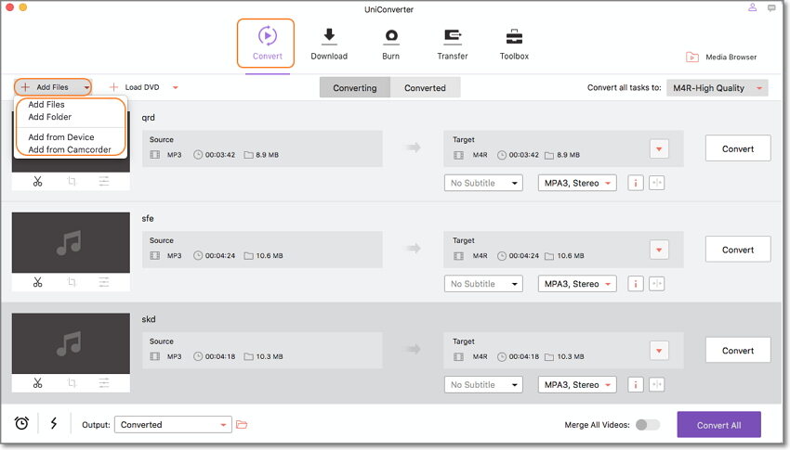Click the crop icon for sfe

coord(71,282)
